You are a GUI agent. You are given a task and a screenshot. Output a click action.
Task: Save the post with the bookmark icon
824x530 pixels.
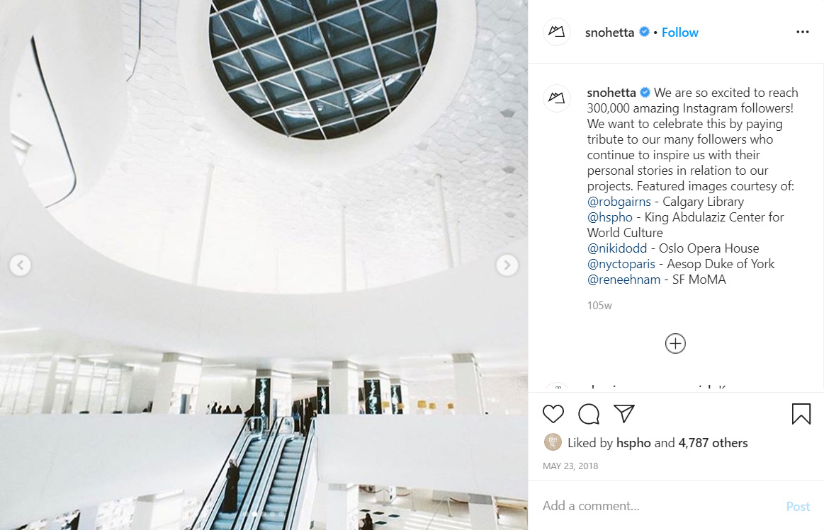(801, 414)
